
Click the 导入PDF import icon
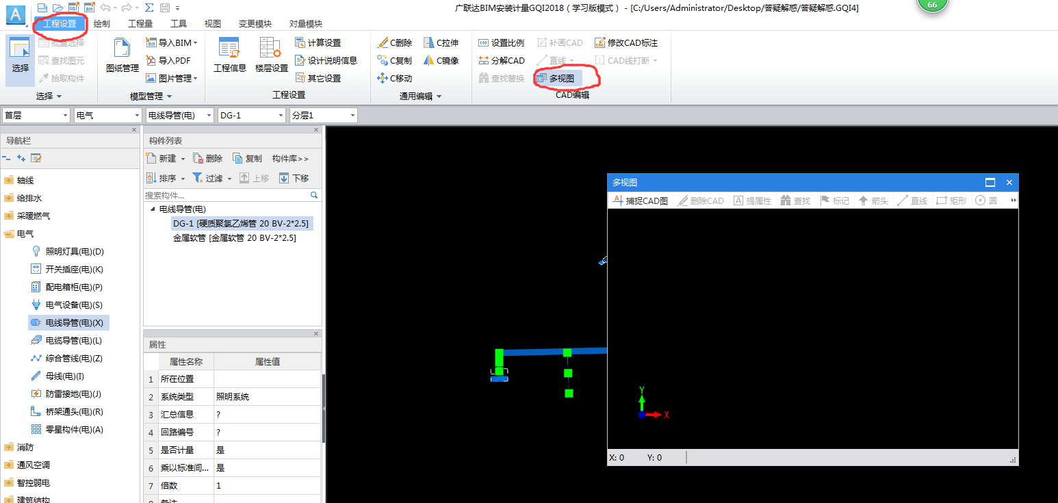152,60
